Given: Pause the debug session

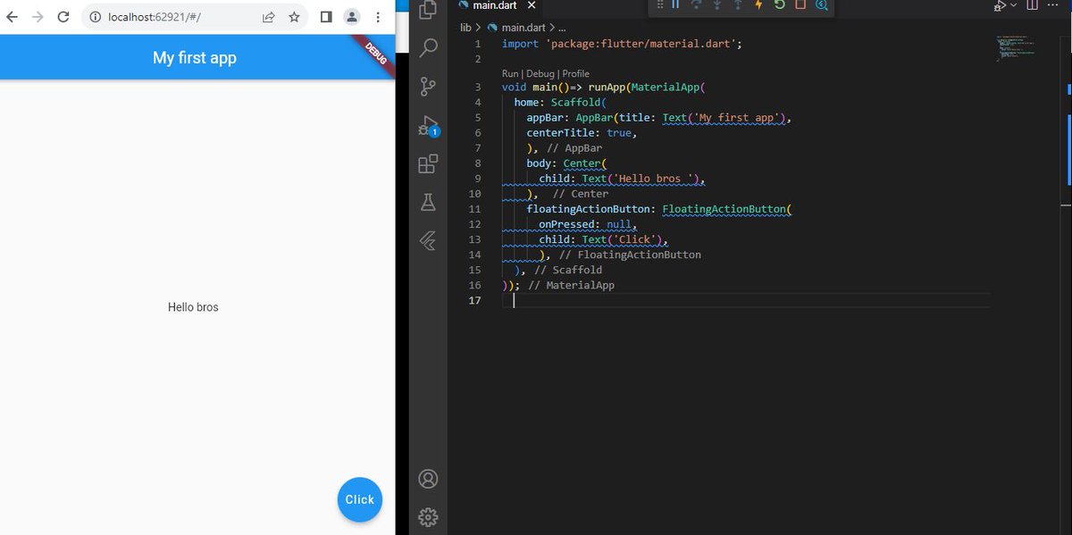Looking at the screenshot, I should pos(676,5).
